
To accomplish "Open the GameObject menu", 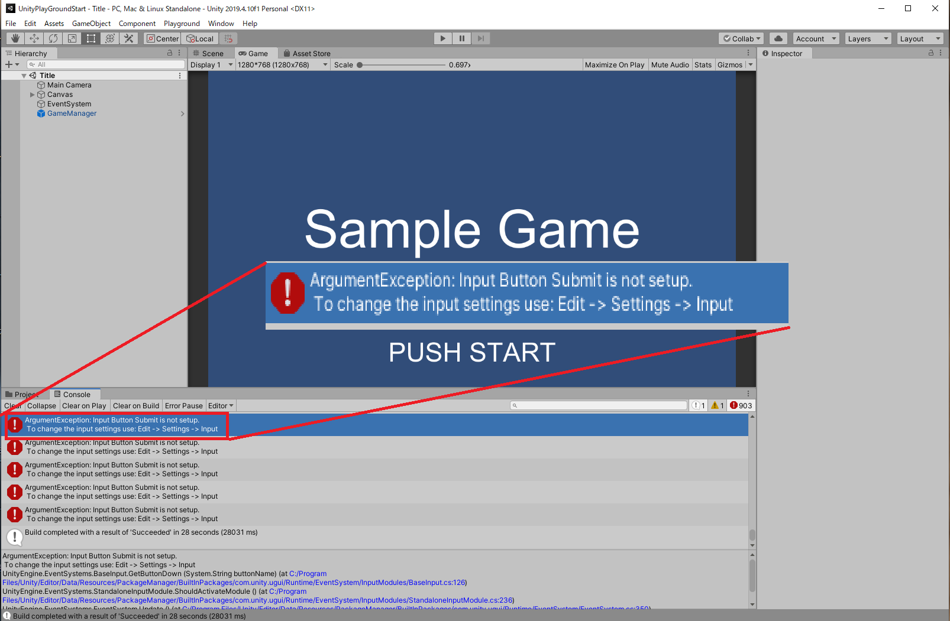I will pos(91,24).
